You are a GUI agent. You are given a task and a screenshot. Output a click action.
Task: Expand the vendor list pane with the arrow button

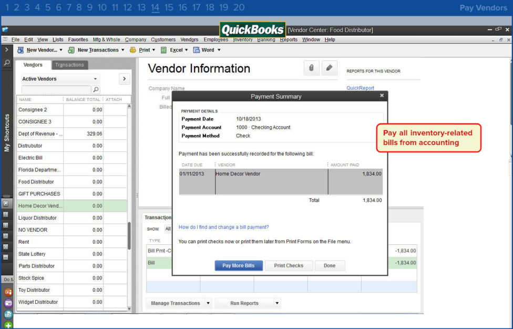[125, 79]
